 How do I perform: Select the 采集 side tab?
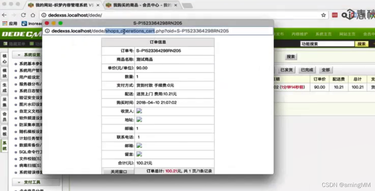4,102
